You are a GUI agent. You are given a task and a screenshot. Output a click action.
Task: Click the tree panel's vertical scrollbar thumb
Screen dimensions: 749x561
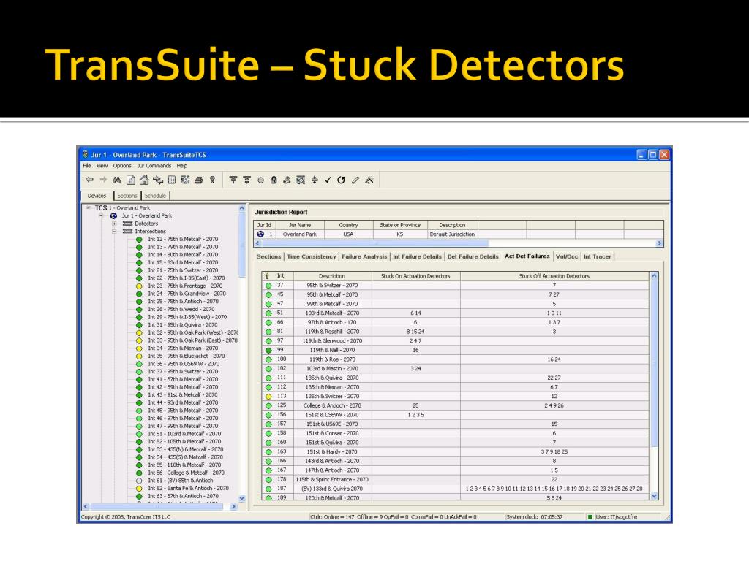point(241,244)
